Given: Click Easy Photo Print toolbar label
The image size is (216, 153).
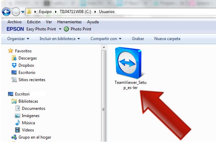Looking at the screenshot, I should click(41, 29).
